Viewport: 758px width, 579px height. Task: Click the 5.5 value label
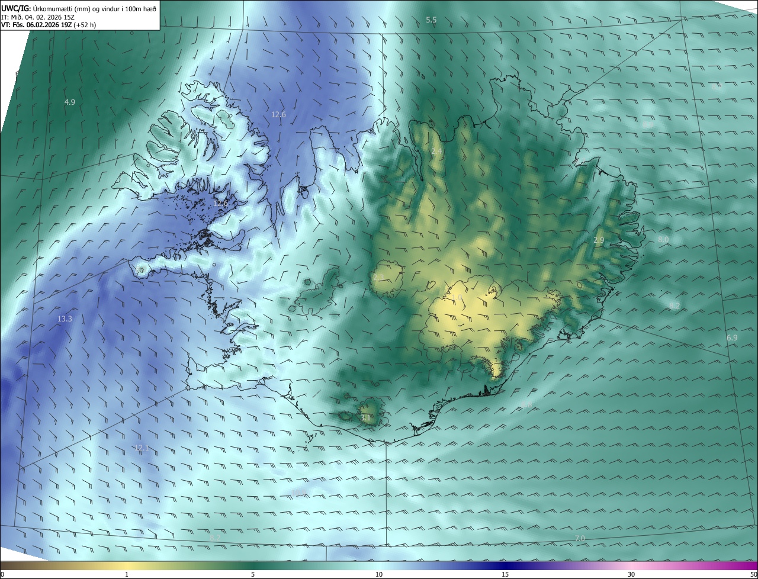pyautogui.click(x=431, y=20)
